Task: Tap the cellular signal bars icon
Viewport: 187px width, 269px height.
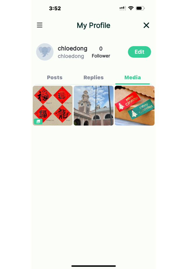Action: tap(122, 8)
